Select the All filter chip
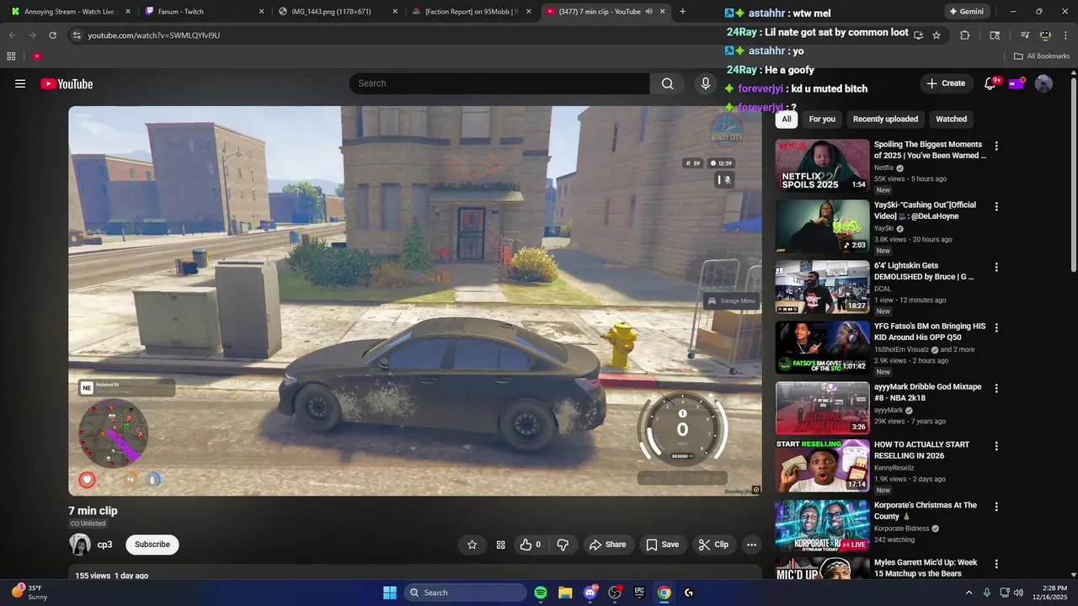 click(787, 119)
